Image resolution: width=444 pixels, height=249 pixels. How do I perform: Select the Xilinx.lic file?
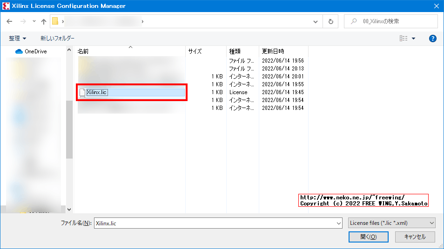(132, 92)
